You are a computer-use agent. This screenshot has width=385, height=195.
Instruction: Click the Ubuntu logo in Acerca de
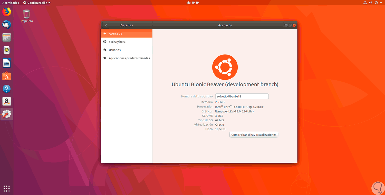[x=225, y=67]
